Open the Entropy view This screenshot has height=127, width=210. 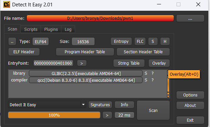pos(121,42)
